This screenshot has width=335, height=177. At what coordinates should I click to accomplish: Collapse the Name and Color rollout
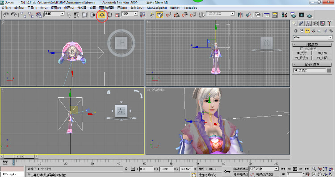(312, 64)
